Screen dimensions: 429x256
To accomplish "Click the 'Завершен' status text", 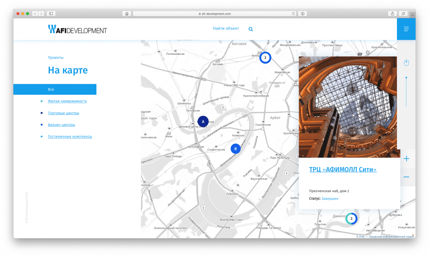I will [x=330, y=199].
